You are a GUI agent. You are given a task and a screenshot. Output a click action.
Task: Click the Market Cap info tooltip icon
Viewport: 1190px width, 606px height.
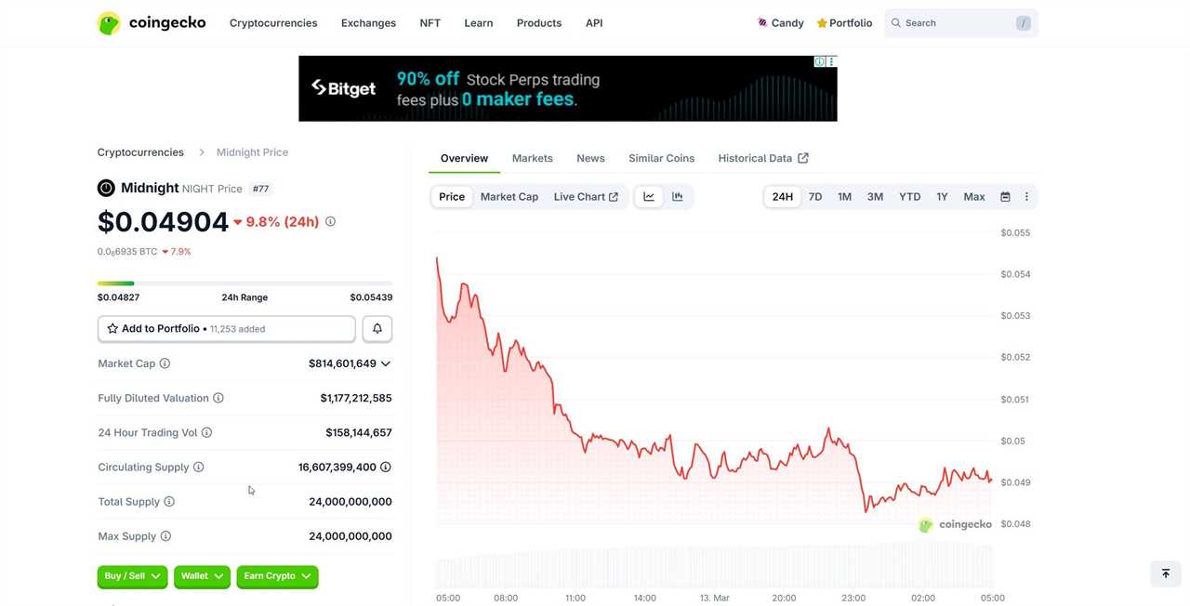[165, 363]
